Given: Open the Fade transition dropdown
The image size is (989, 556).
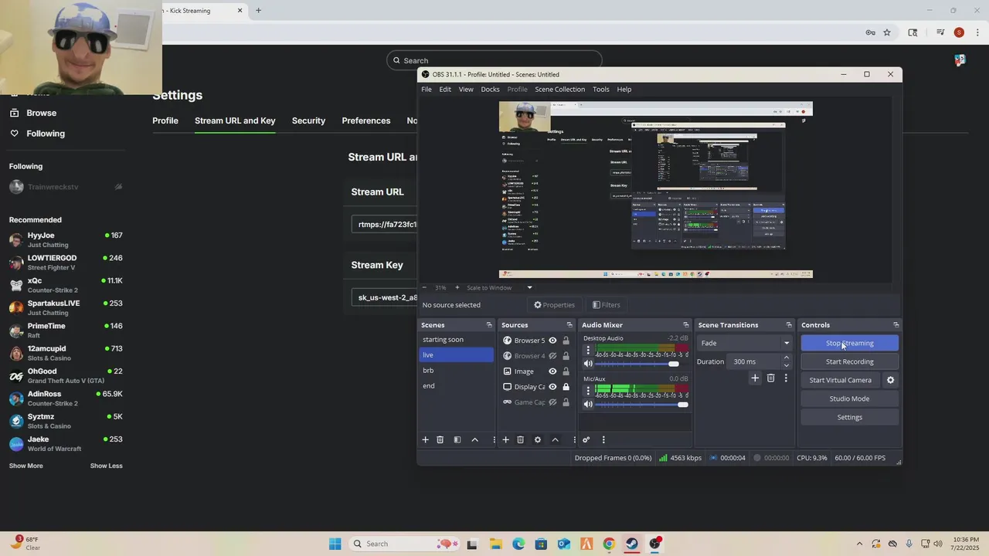Looking at the screenshot, I should pos(745,343).
